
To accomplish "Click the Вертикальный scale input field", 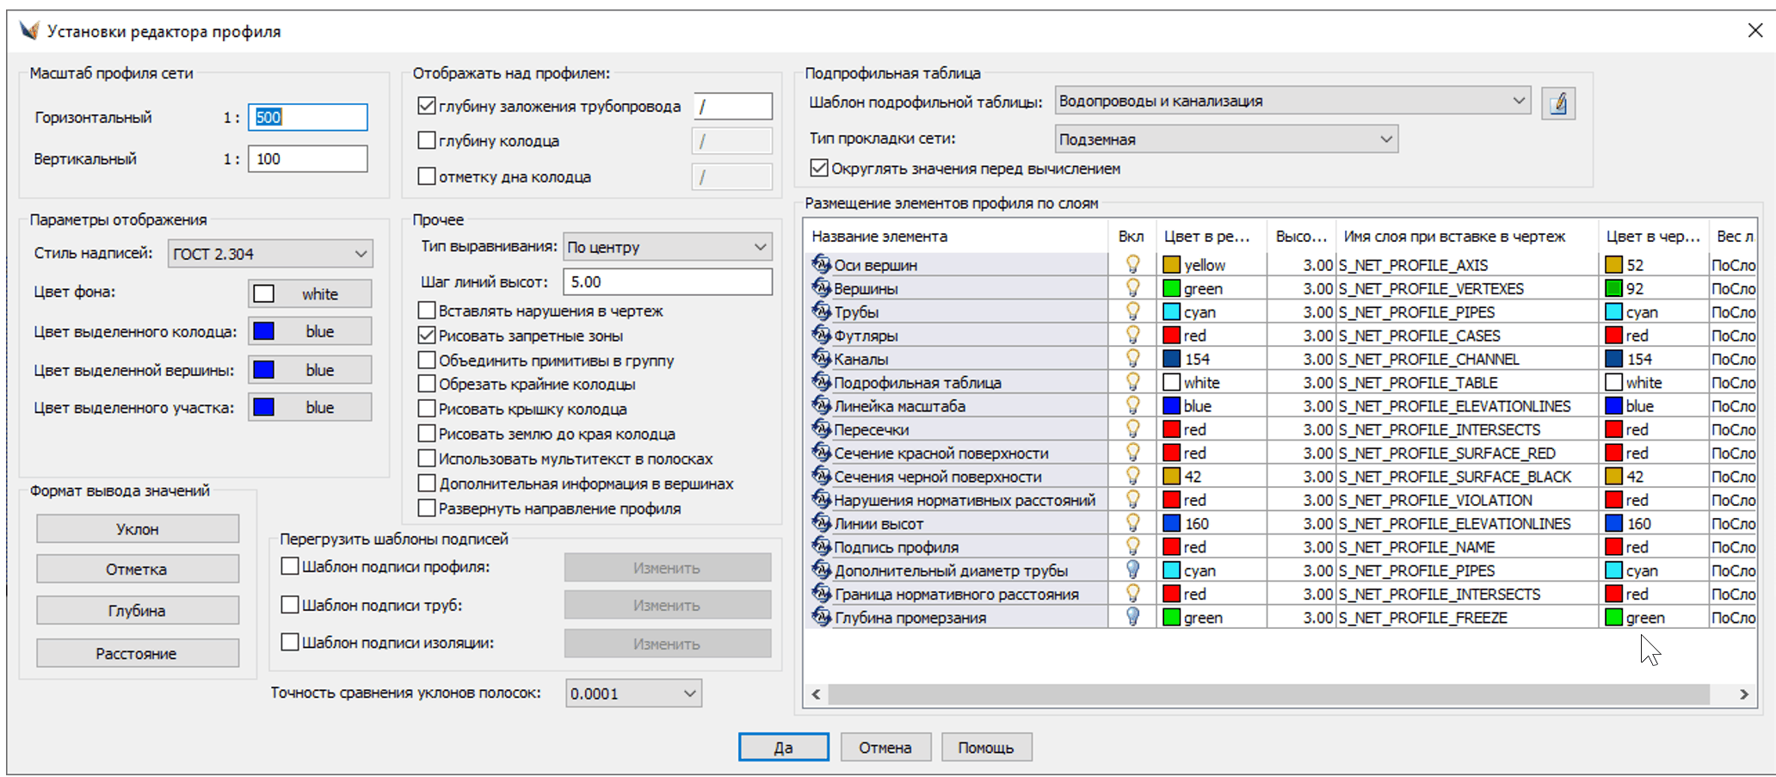I will tap(307, 159).
